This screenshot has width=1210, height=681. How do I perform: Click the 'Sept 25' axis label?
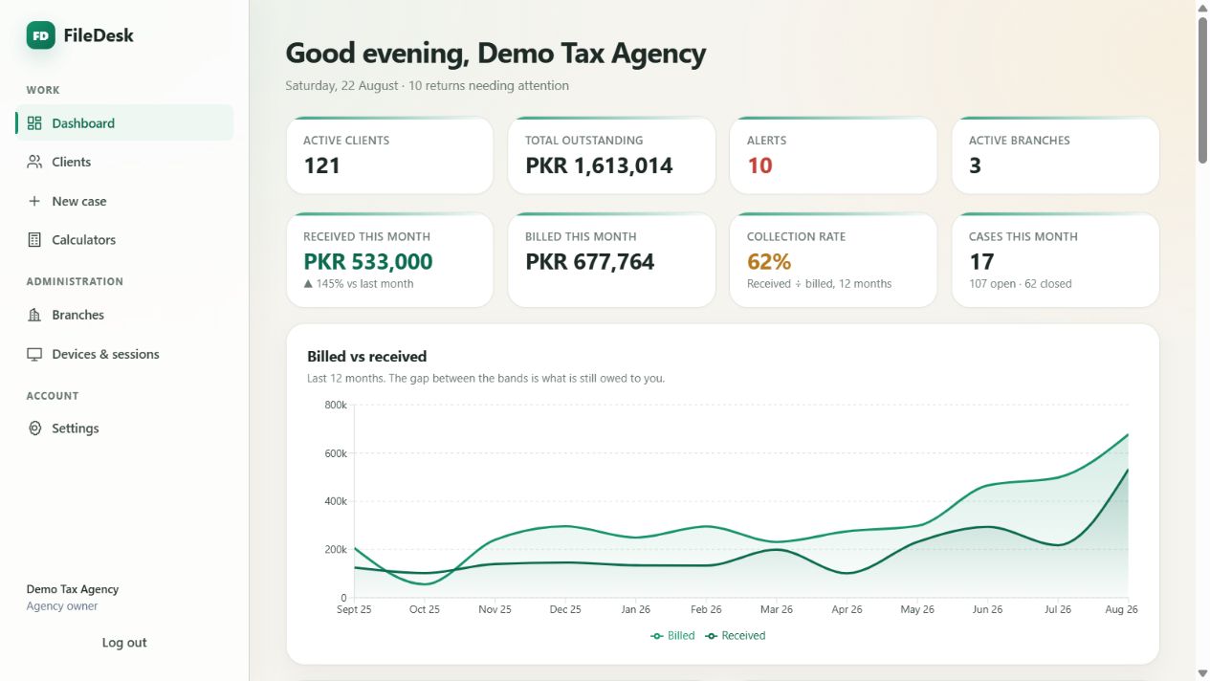coord(354,609)
